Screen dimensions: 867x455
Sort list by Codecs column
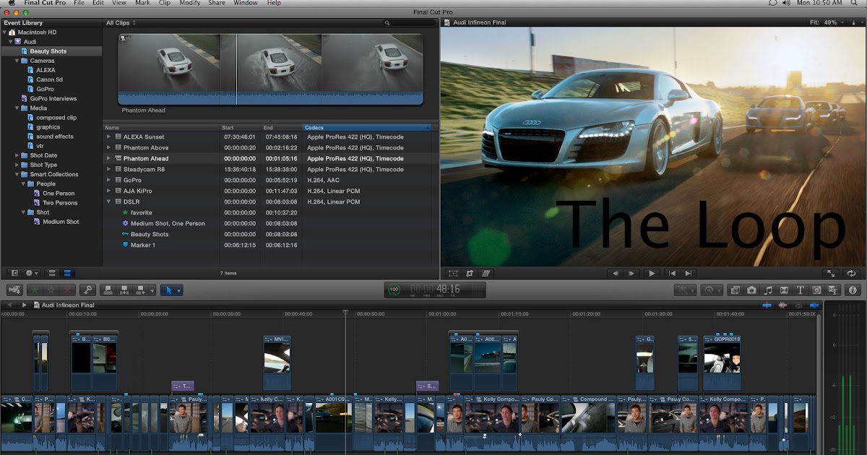(366, 128)
